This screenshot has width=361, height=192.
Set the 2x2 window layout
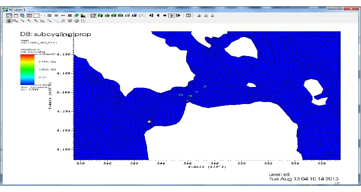pyautogui.click(x=49, y=16)
